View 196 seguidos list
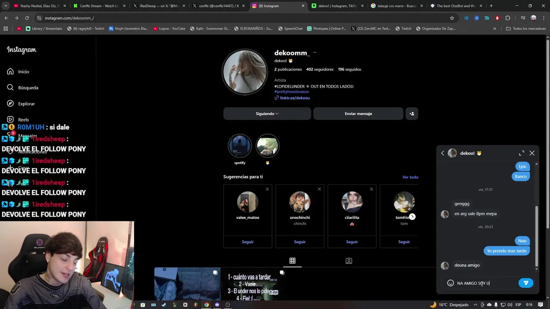550x309 pixels. tap(349, 69)
